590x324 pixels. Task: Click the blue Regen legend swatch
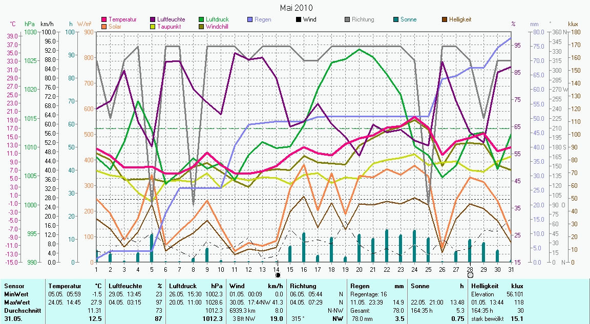(x=249, y=19)
